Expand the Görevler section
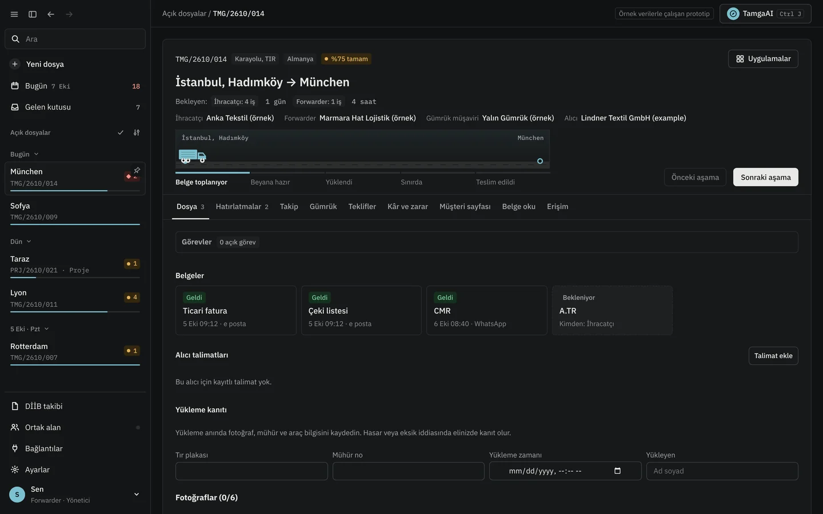The width and height of the screenshot is (823, 514). tap(487, 242)
